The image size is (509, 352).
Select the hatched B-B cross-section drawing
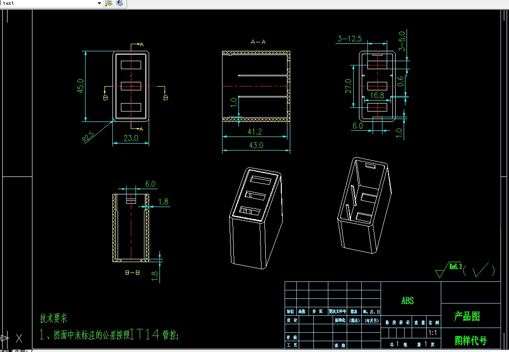[x=131, y=228]
